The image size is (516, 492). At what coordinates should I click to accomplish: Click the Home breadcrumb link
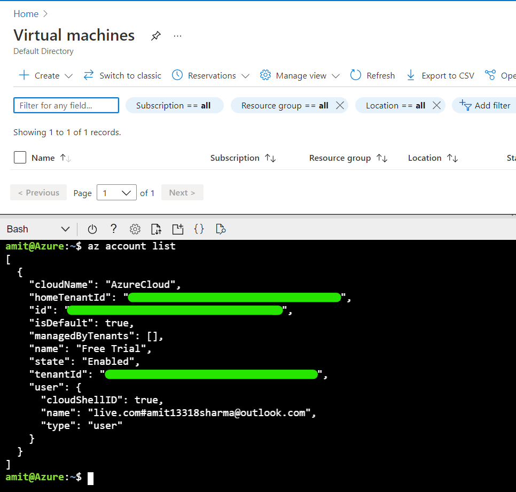(x=26, y=14)
